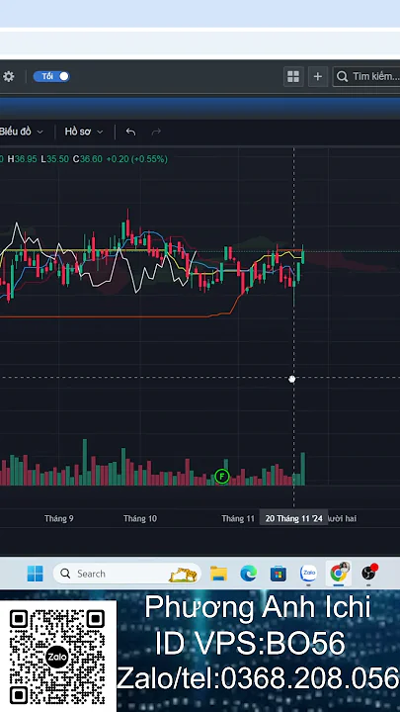This screenshot has width=400, height=712.
Task: Click the Tháng 10 time axis label
Action: point(140,518)
